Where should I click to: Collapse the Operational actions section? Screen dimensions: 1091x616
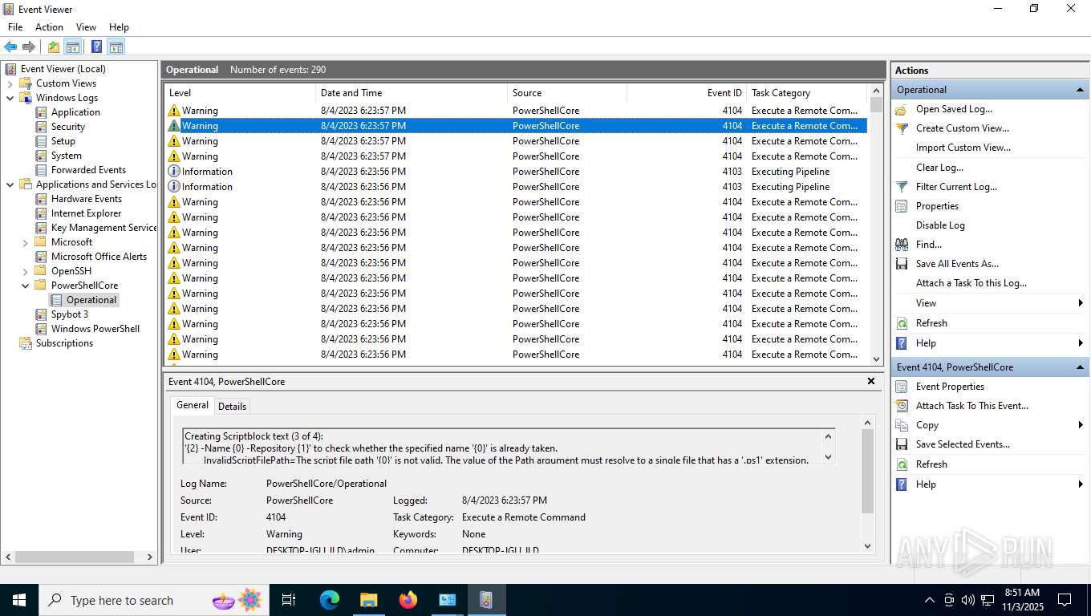(x=1080, y=90)
